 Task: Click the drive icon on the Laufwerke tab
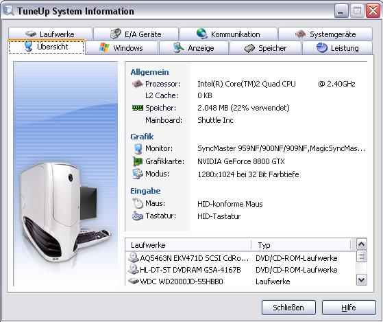(x=31, y=34)
